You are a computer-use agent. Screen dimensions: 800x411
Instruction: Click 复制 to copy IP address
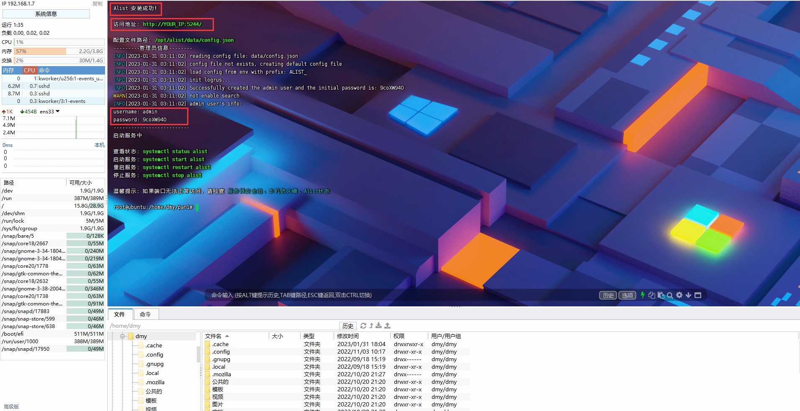[x=98, y=3]
